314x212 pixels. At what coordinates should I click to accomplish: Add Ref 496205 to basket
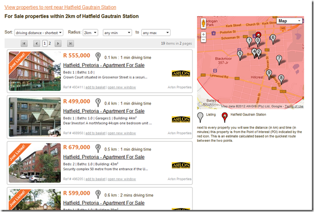[x=95, y=179]
